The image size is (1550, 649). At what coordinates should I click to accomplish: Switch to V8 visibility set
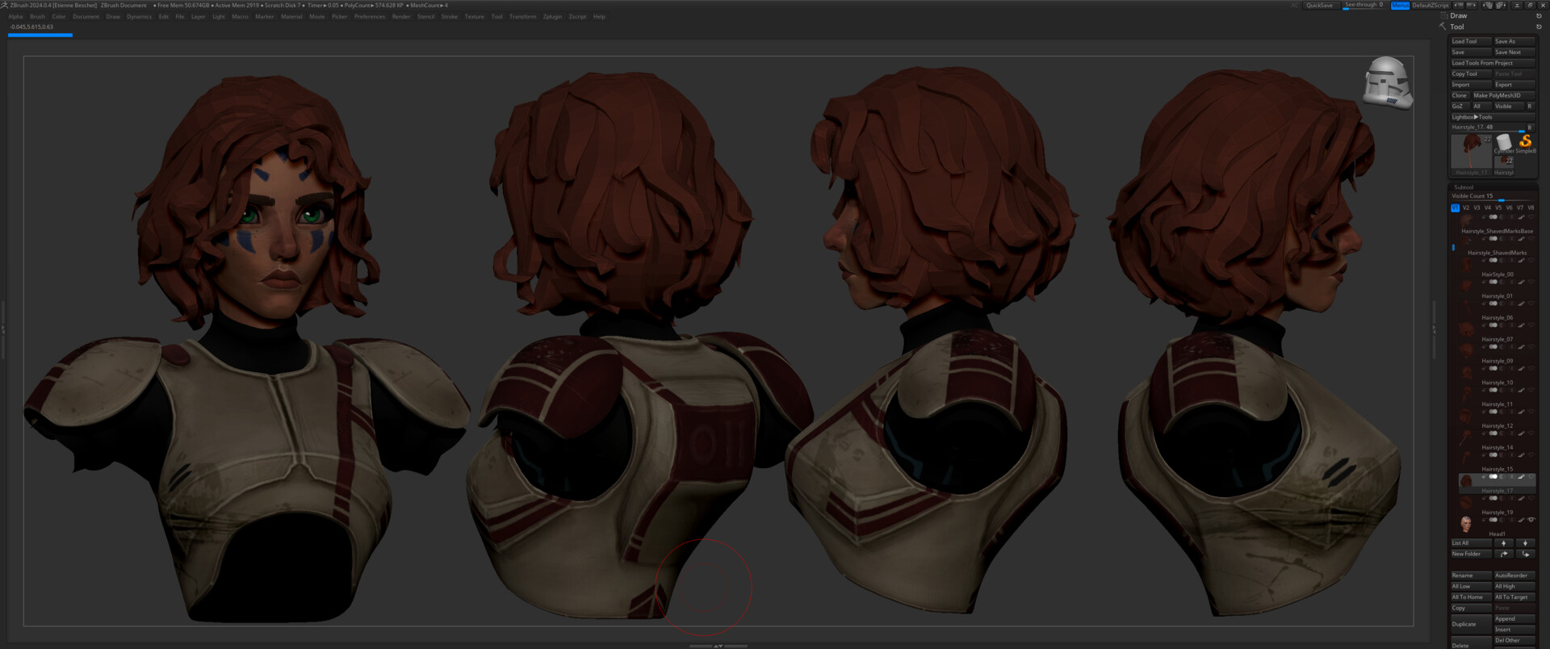point(1531,207)
